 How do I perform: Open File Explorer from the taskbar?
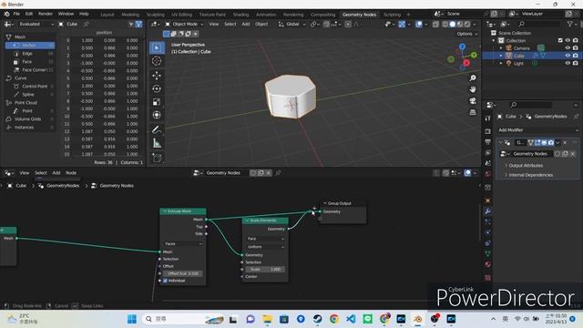(267, 319)
